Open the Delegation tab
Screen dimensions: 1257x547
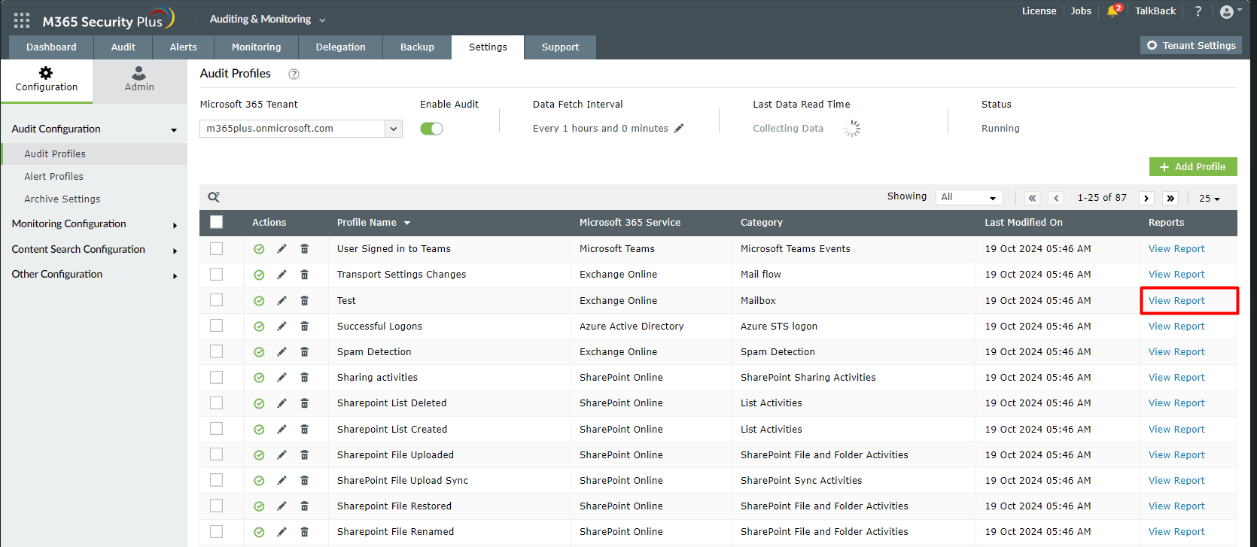coord(340,47)
